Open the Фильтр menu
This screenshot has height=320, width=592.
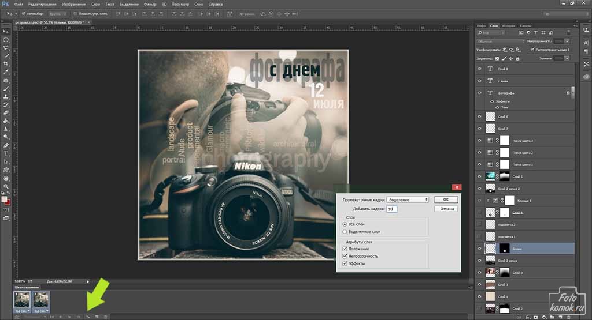click(x=150, y=5)
